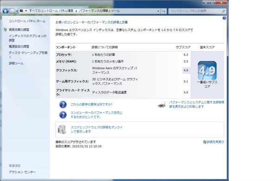277x181 pixels.
Task: Click the 6.1 gaming graphics subscore
Action: click(185, 81)
